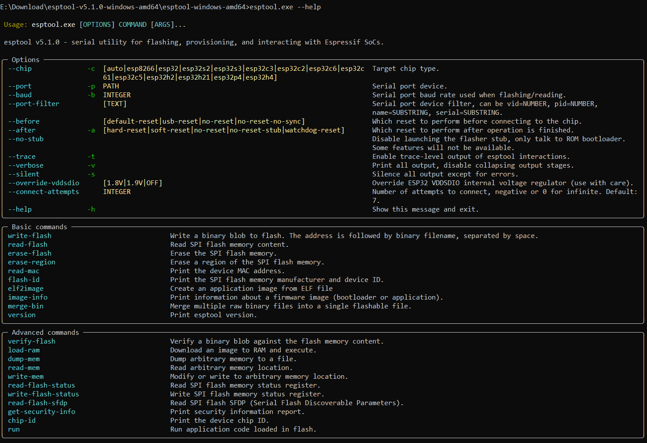Image resolution: width=647 pixels, height=443 pixels.
Task: Click the elf2image command name
Action: pos(26,289)
